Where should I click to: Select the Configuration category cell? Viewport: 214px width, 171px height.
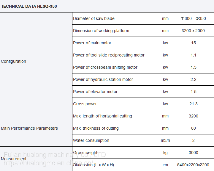(14, 61)
